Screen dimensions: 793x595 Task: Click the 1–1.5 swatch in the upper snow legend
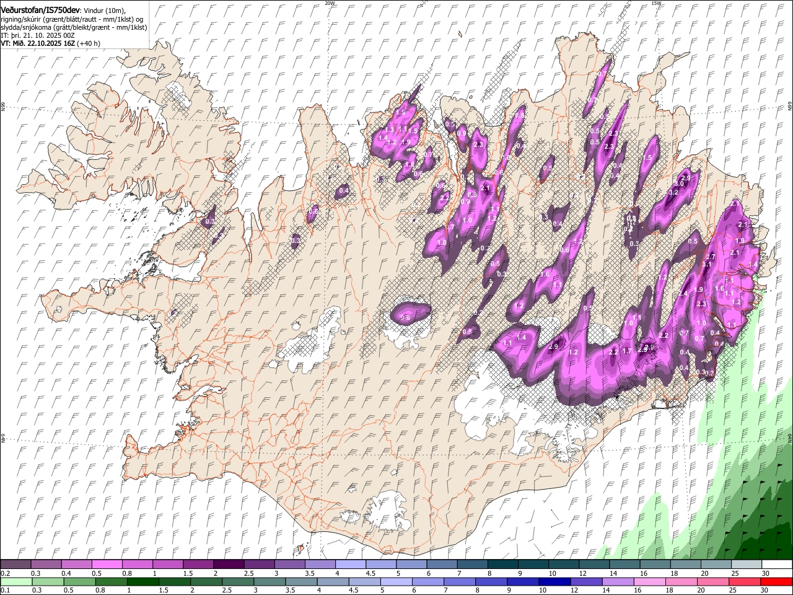[x=168, y=565]
